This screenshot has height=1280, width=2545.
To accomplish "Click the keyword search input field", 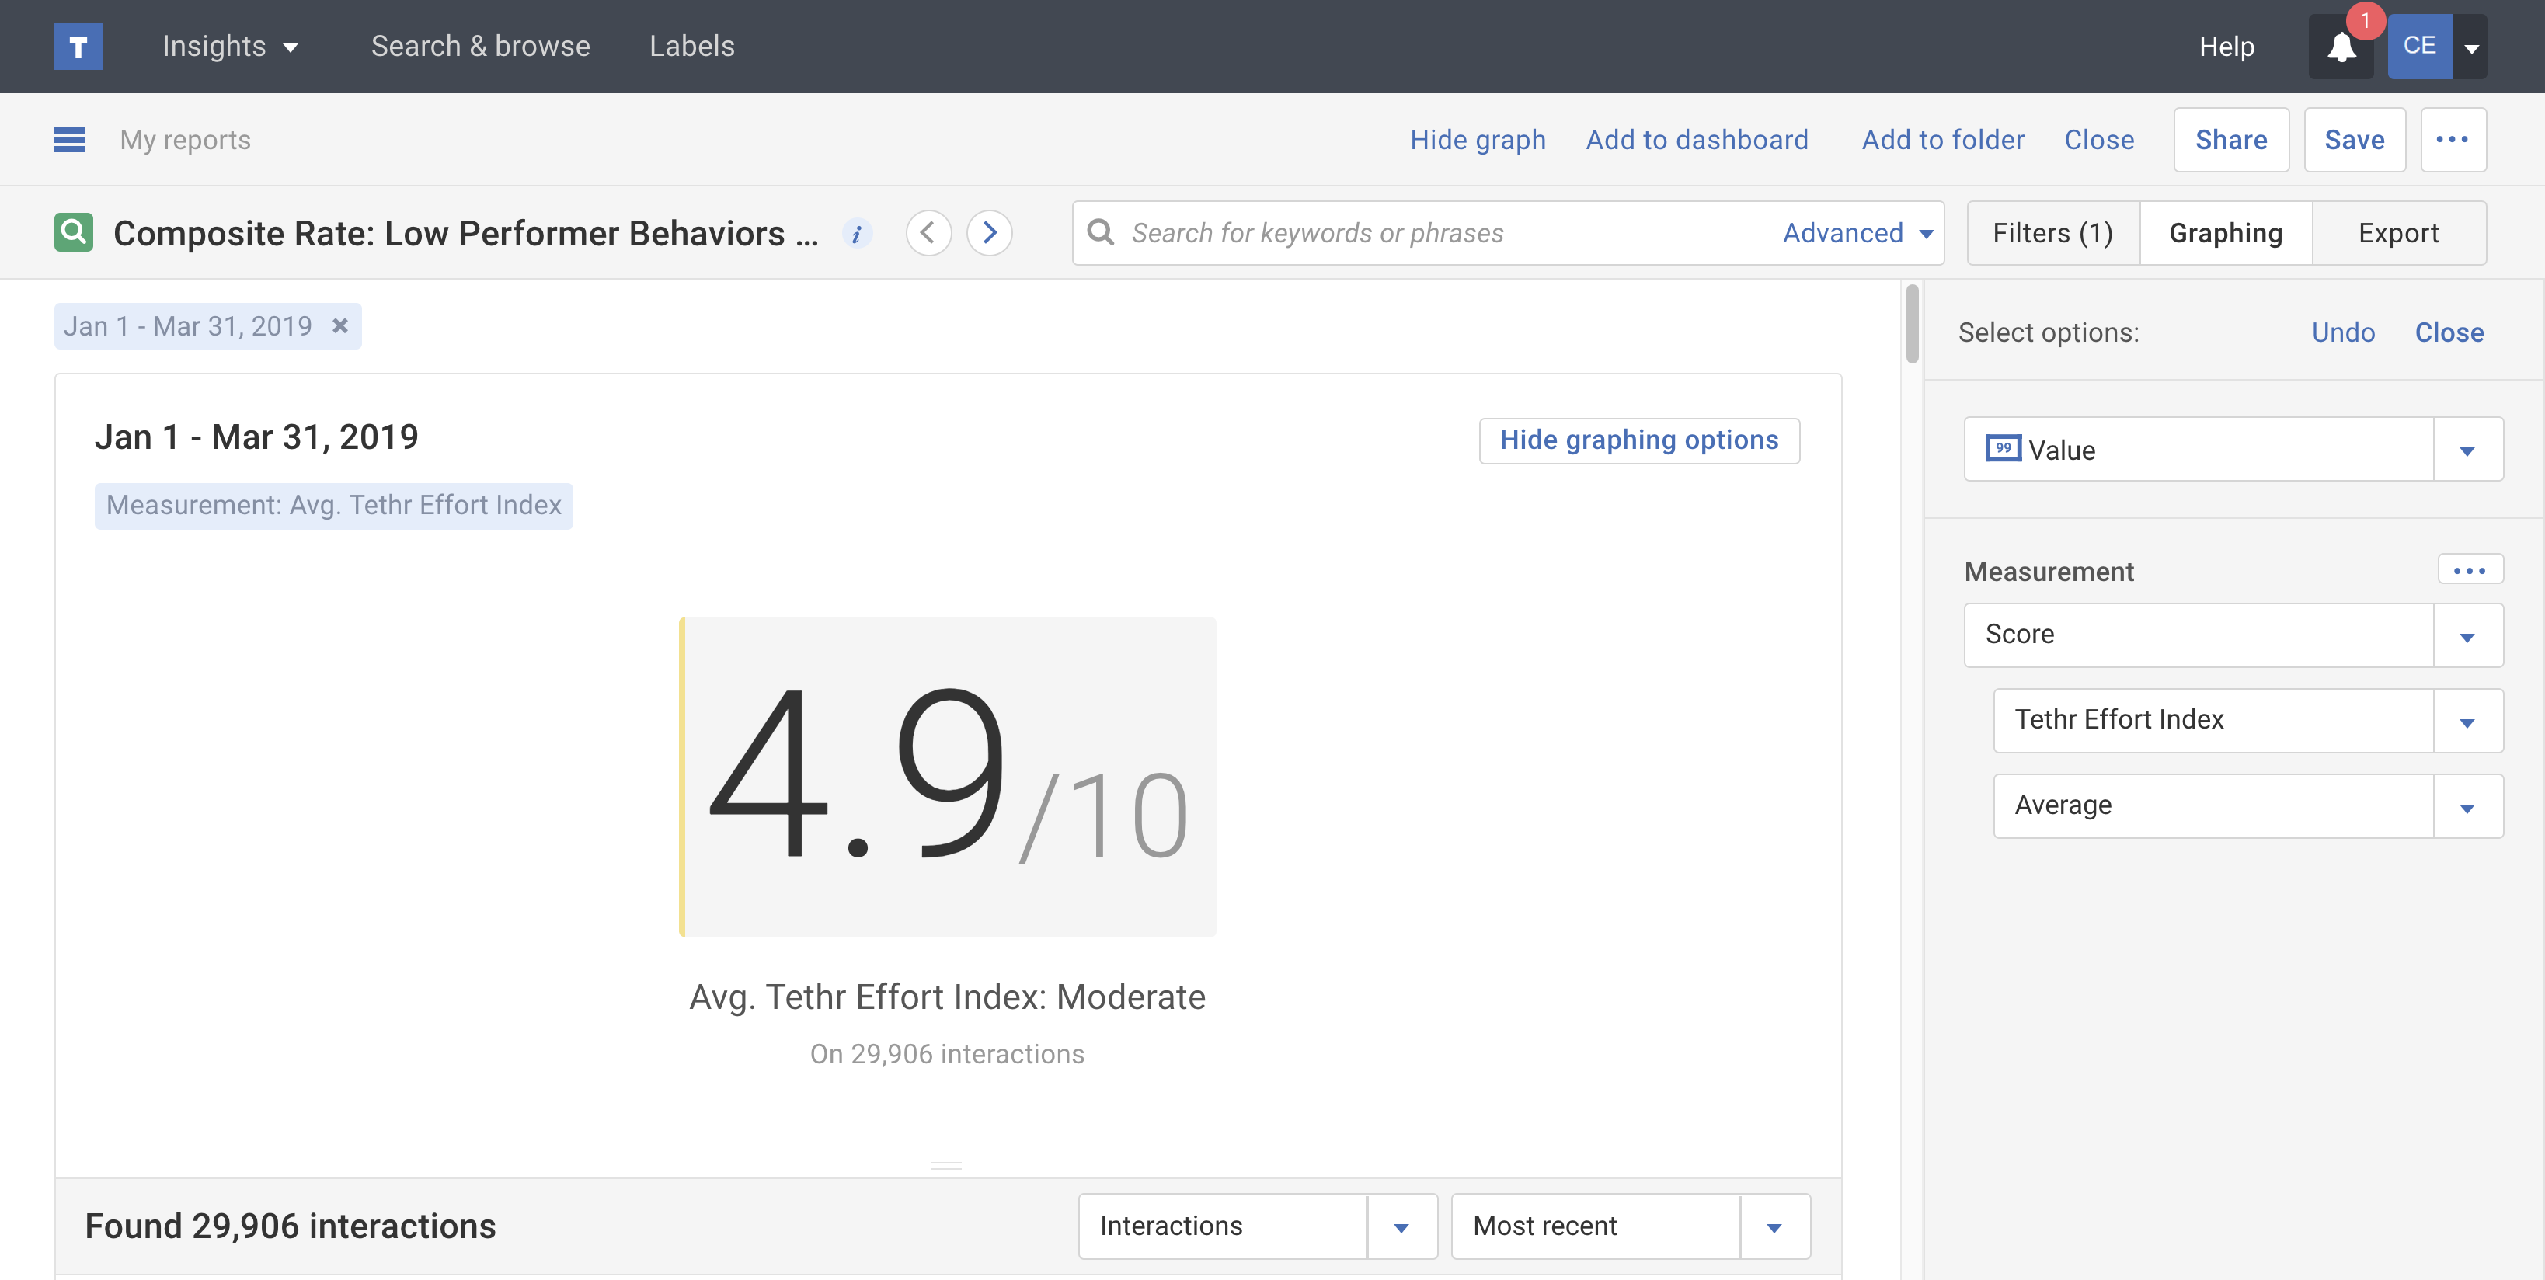I will coord(1443,233).
